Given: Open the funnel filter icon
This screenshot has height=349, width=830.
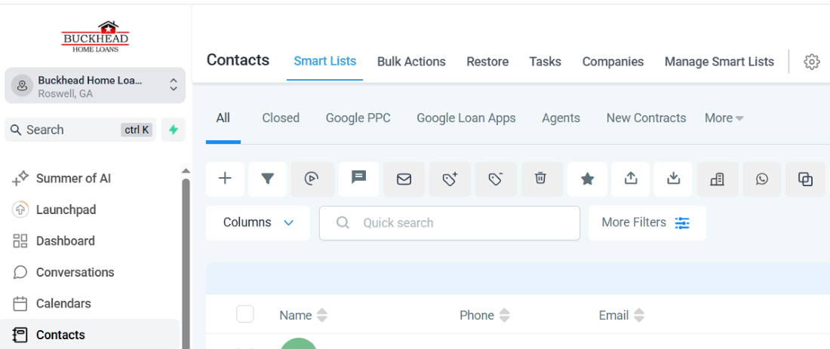Looking at the screenshot, I should (x=267, y=179).
